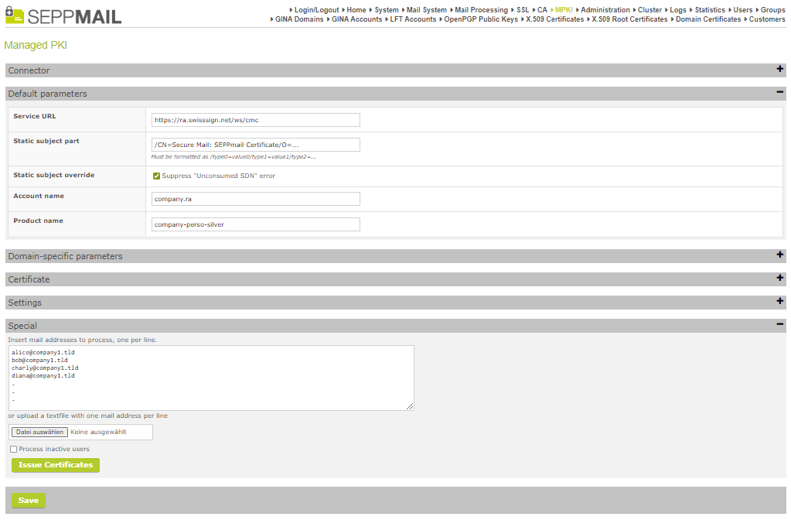Click the Issue Certificates button
Image resolution: width=791 pixels, height=520 pixels.
pos(56,465)
